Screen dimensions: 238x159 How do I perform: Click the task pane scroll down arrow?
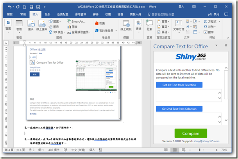226,120
